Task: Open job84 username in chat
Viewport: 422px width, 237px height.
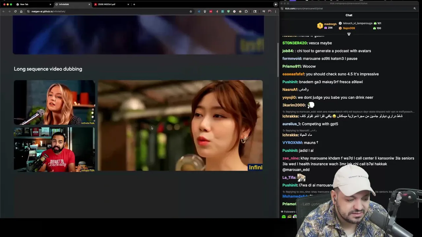Action: (288, 51)
